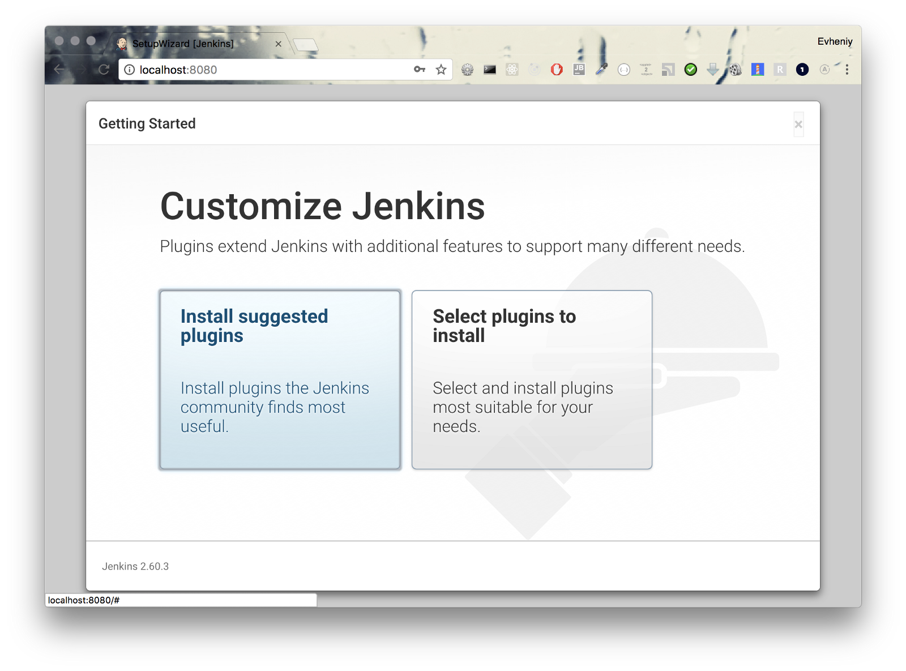Open the Chrome three-dot menu
This screenshot has height=671, width=906.
point(847,70)
